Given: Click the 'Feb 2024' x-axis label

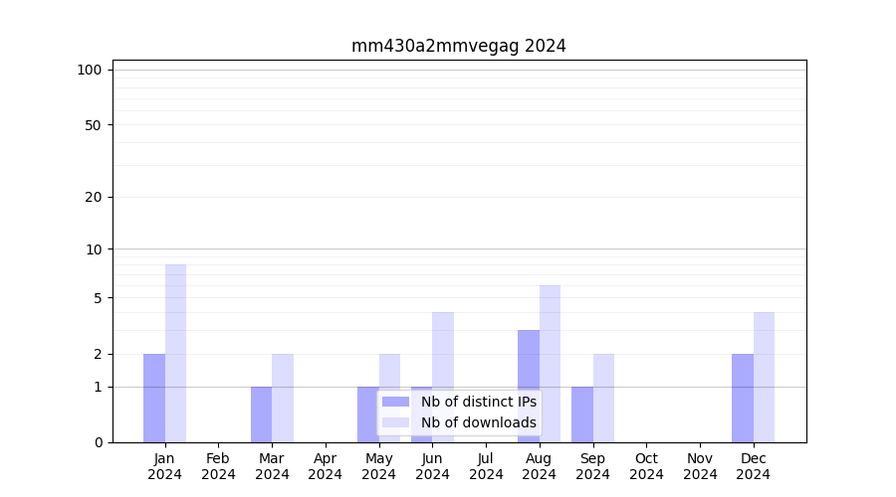Looking at the screenshot, I should click(x=218, y=466).
